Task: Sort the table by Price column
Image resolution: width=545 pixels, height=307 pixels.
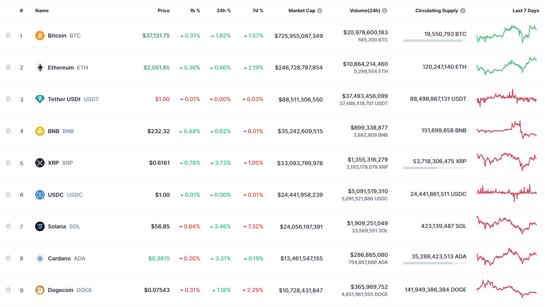Action: click(x=164, y=11)
